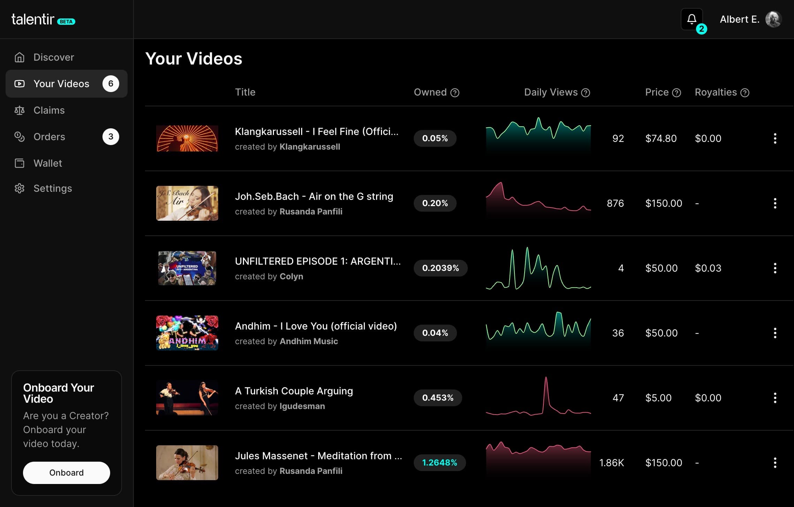Screen dimensions: 794x507
Task: Click the help icon beside Royalties header
Action: (x=745, y=92)
